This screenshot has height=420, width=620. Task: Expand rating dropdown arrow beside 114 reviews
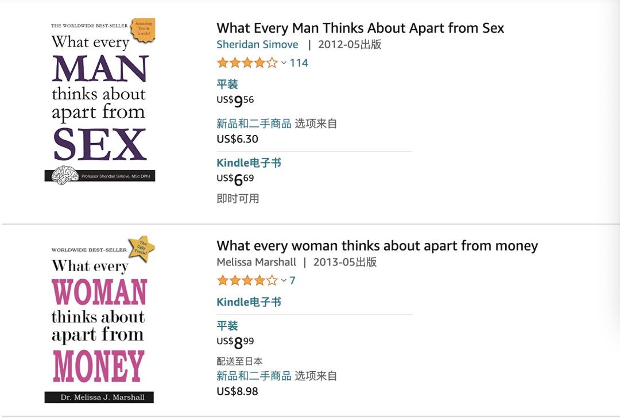point(284,63)
